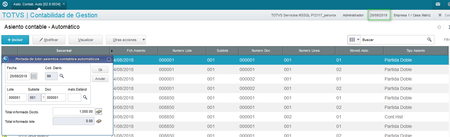Click the Sublote column header

tap(222, 51)
